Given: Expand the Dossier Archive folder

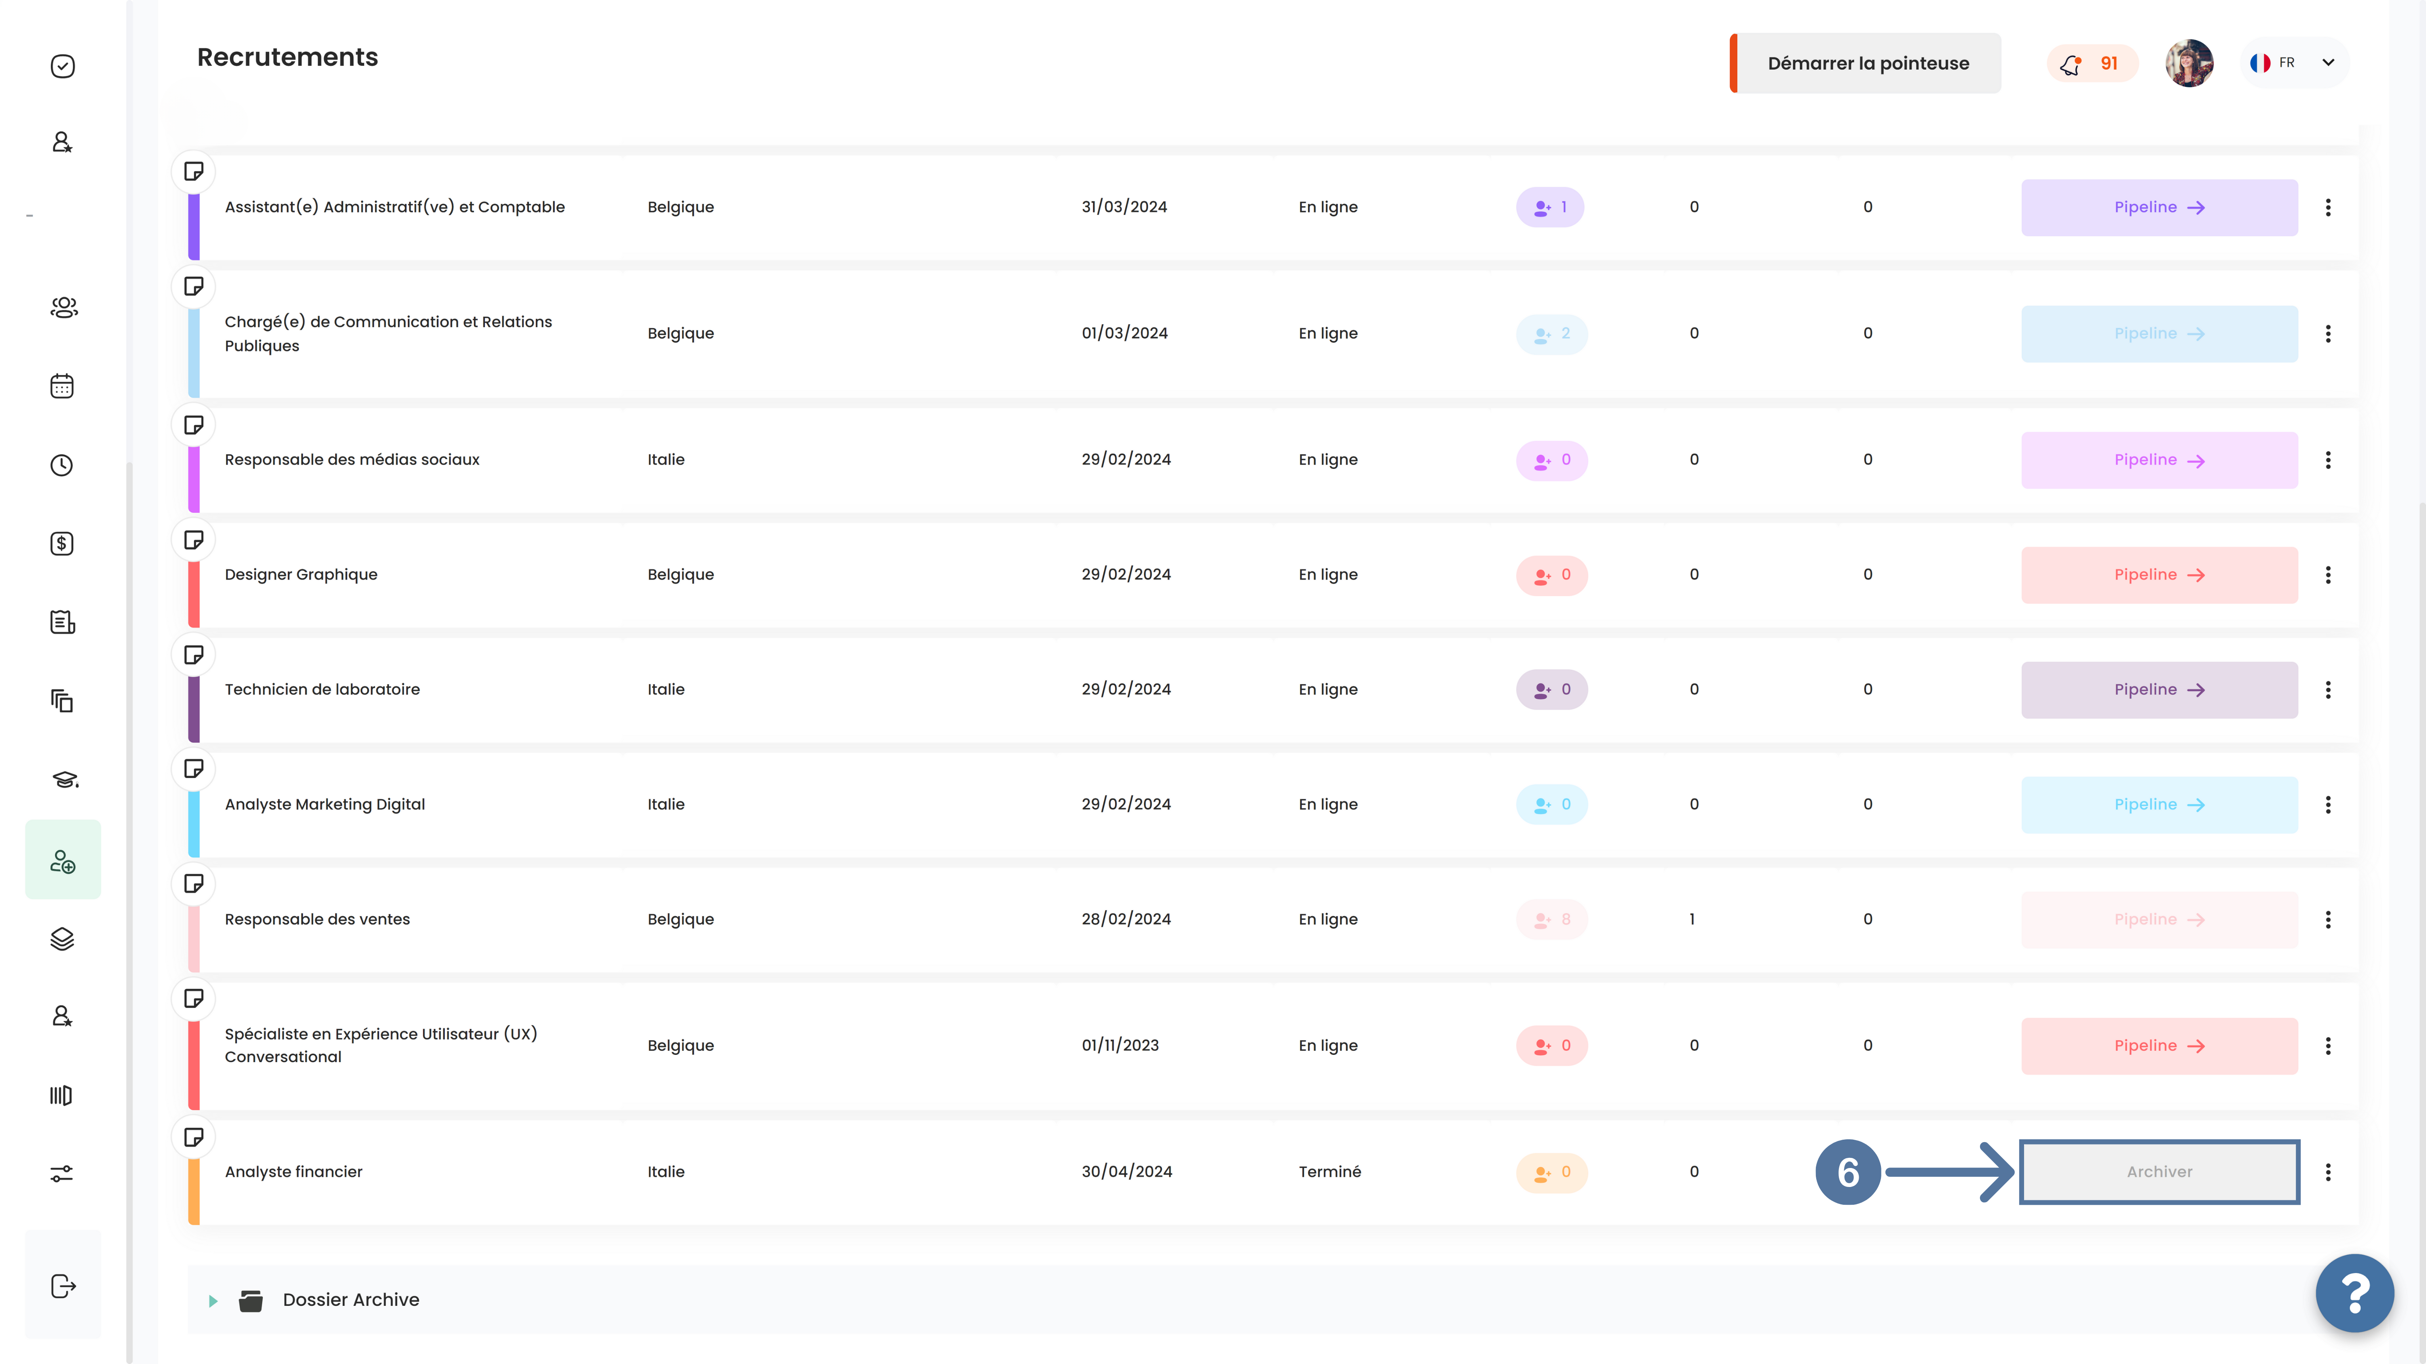Looking at the screenshot, I should click(213, 1300).
